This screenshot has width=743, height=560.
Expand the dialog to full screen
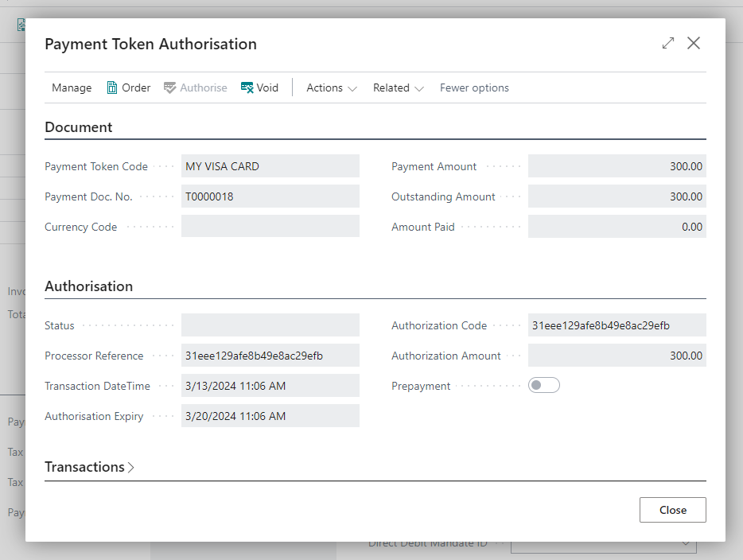[668, 43]
